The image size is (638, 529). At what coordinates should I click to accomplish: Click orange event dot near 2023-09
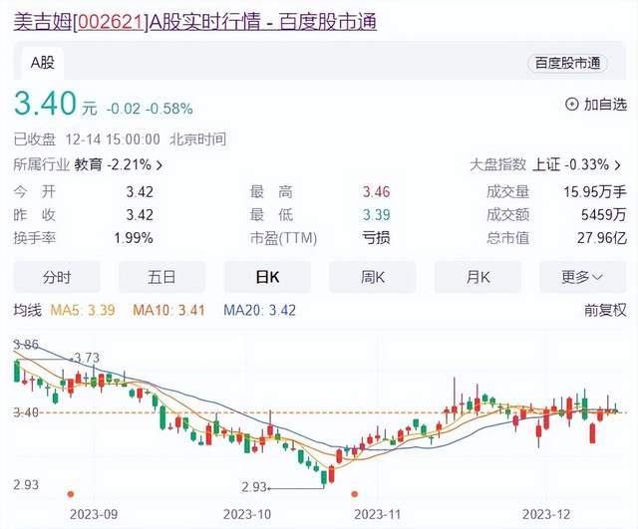pos(71,494)
